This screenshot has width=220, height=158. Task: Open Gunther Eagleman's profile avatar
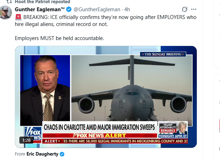[x=6, y=12]
